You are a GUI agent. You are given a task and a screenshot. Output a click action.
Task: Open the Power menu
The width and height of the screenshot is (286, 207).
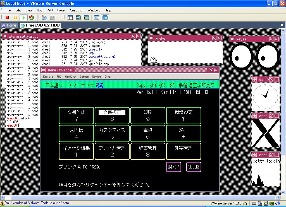61,10
